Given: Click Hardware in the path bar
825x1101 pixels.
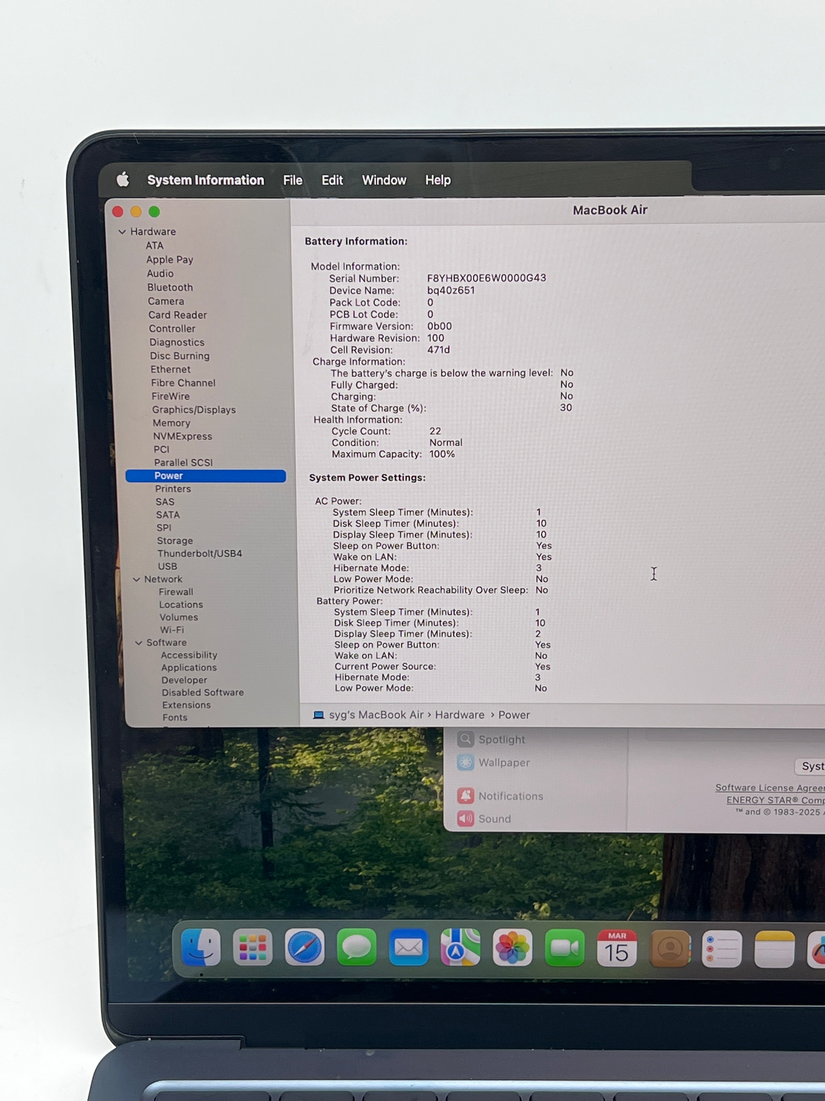Looking at the screenshot, I should pyautogui.click(x=459, y=715).
